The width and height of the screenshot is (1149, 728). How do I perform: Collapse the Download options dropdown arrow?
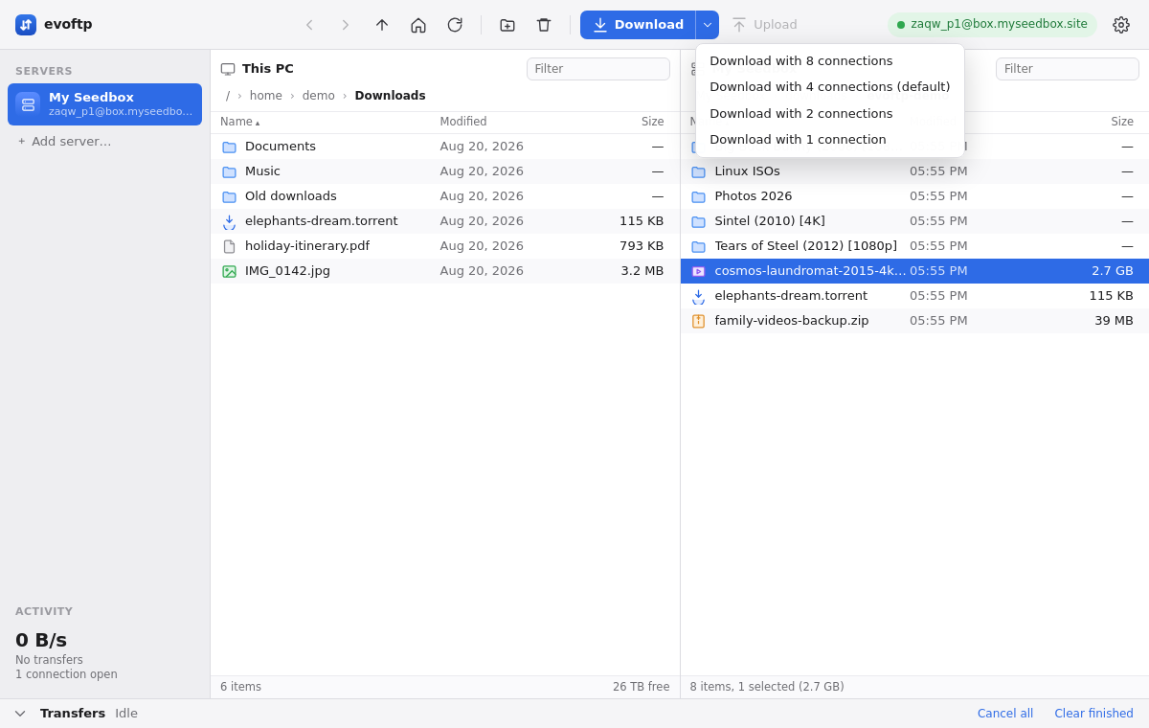click(x=708, y=25)
